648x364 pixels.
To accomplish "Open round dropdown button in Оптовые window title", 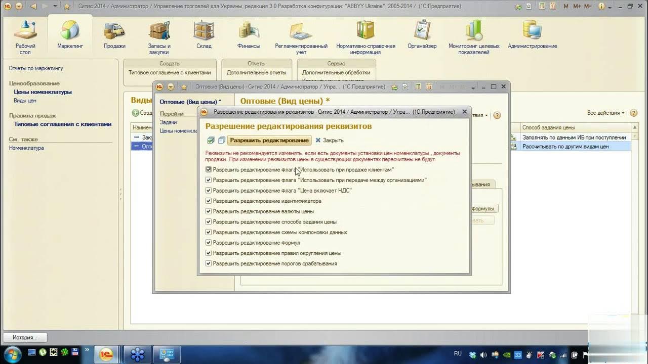I will (x=171, y=87).
